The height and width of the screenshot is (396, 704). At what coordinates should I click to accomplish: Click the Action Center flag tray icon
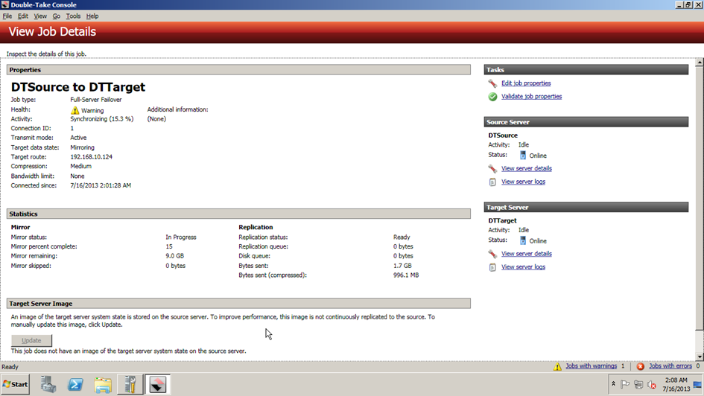click(625, 384)
